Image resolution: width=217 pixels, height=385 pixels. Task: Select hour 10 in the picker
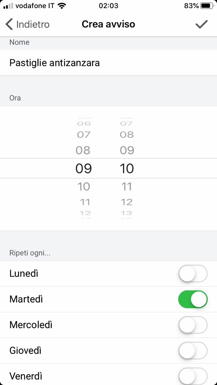[83, 186]
